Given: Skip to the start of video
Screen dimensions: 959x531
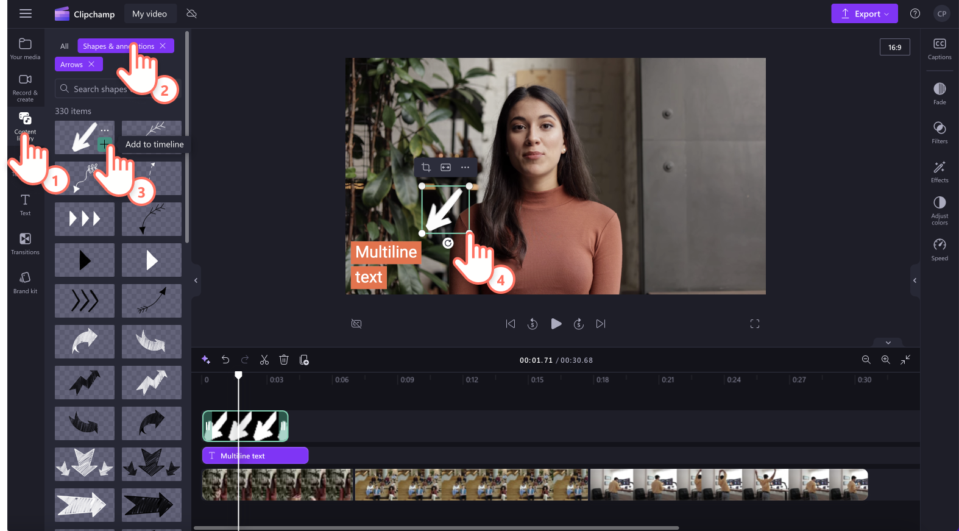Looking at the screenshot, I should tap(511, 324).
